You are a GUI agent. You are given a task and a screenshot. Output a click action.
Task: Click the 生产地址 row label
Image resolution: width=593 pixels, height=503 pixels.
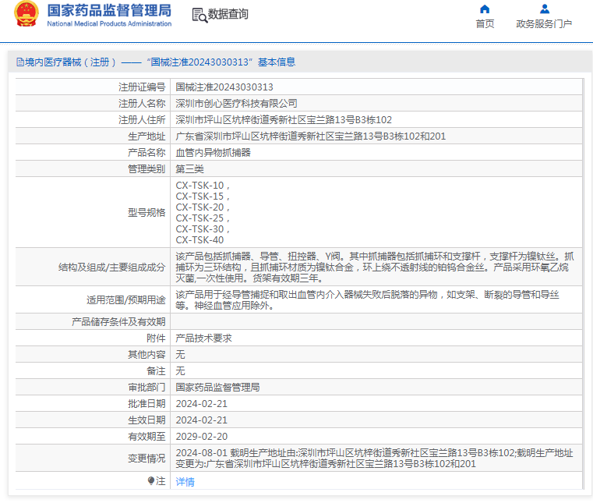click(x=146, y=136)
